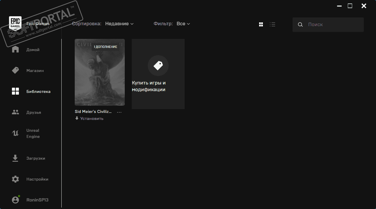Open the RoninSP13 account menu
This screenshot has width=376, height=209.
click(x=38, y=200)
